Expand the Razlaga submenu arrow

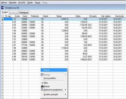[x=66, y=75]
